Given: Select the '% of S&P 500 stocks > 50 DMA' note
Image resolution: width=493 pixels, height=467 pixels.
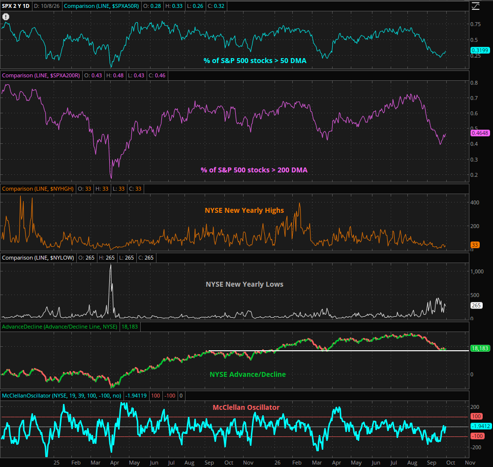Looking at the screenshot, I should (255, 61).
